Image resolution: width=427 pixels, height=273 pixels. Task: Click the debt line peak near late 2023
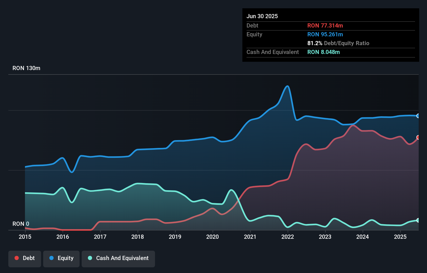[x=353, y=125]
